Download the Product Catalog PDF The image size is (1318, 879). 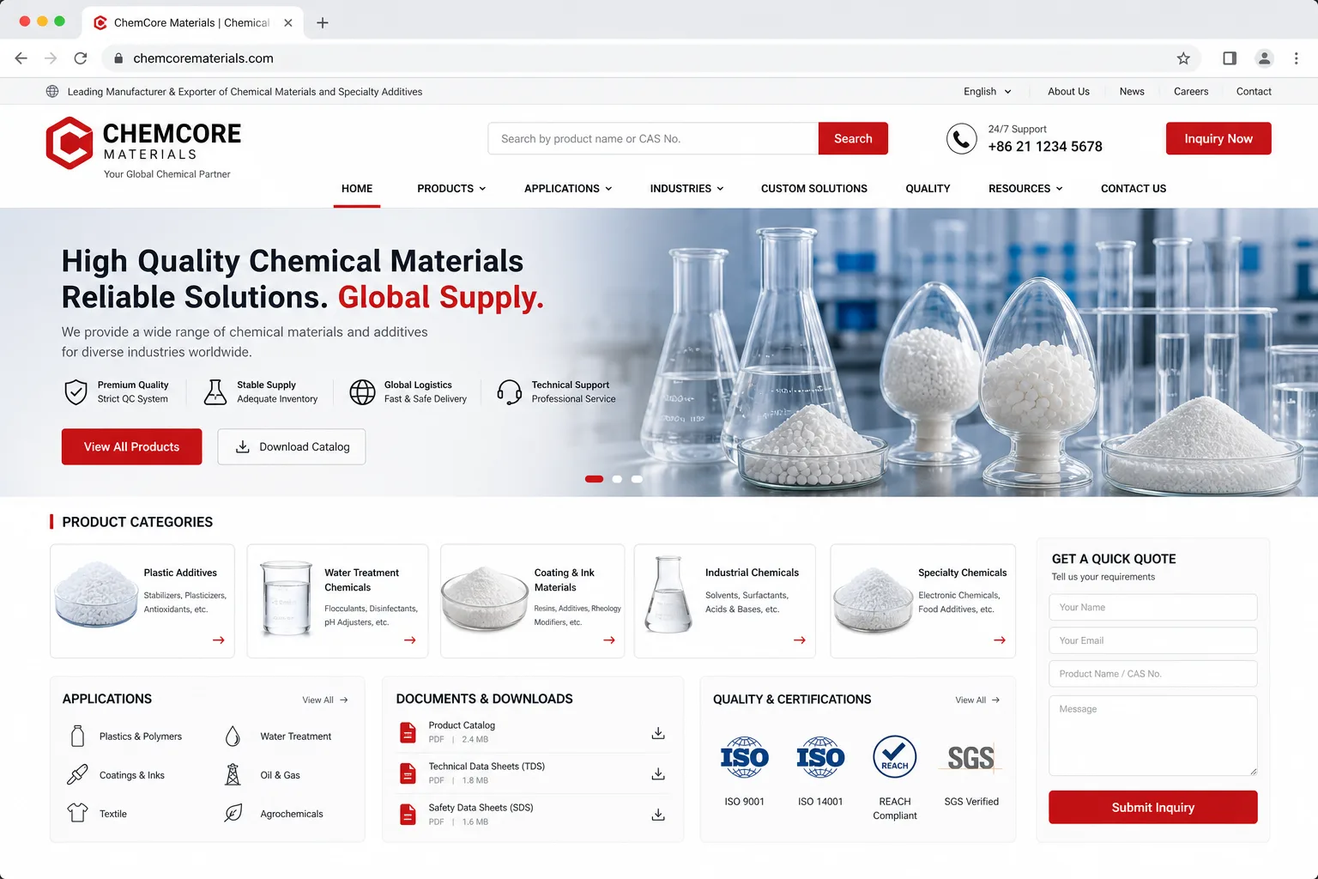point(658,733)
